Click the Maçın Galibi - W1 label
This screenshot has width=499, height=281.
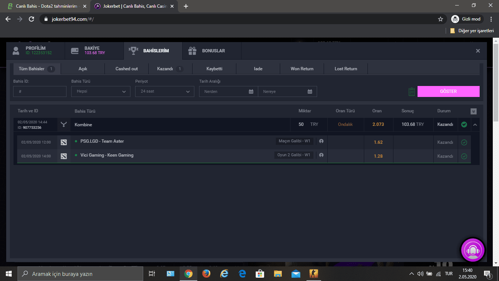[x=294, y=141]
